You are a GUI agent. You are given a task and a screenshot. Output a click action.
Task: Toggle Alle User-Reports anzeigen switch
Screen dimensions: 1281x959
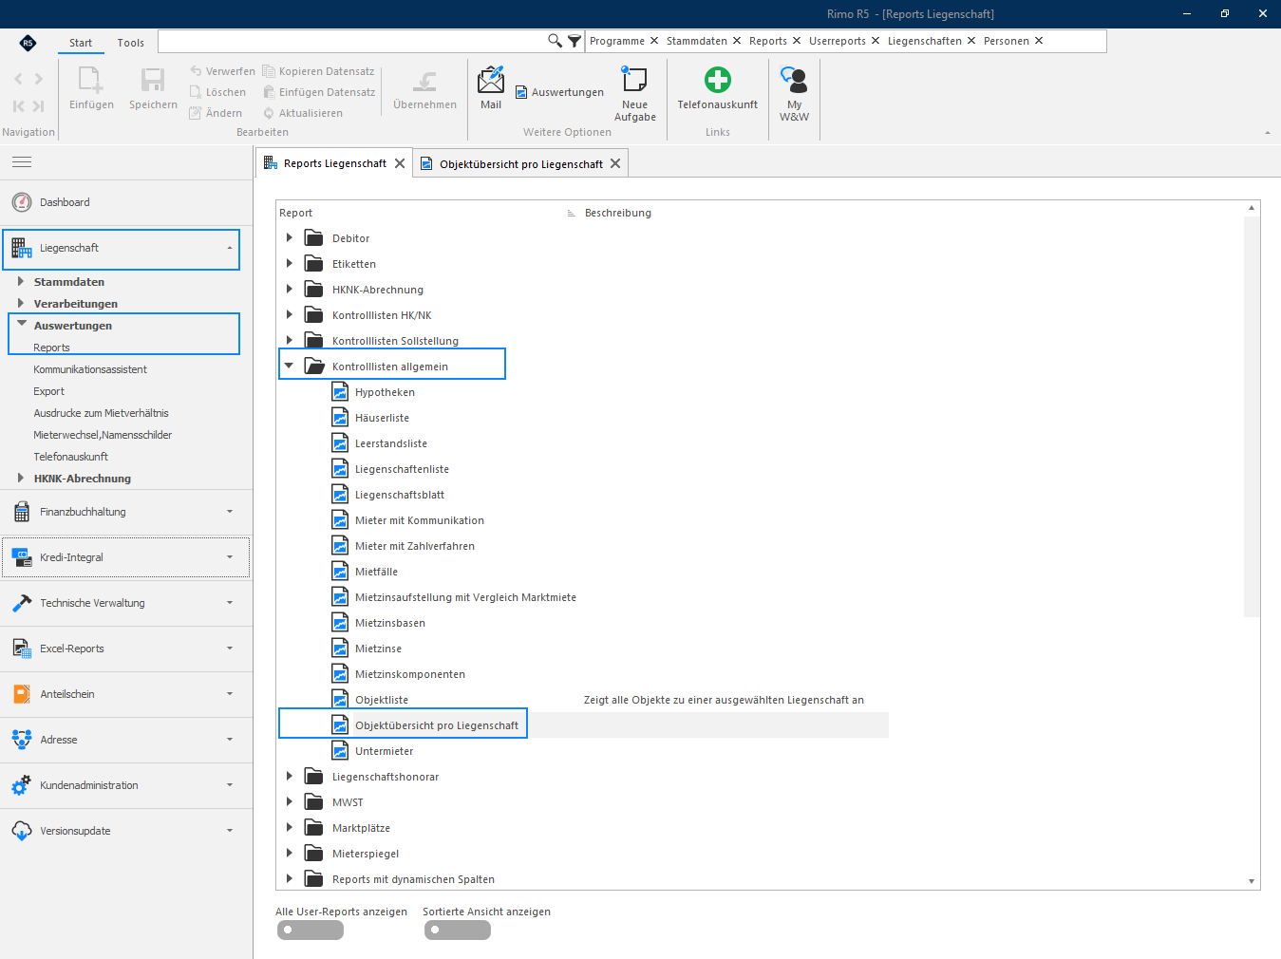click(311, 931)
